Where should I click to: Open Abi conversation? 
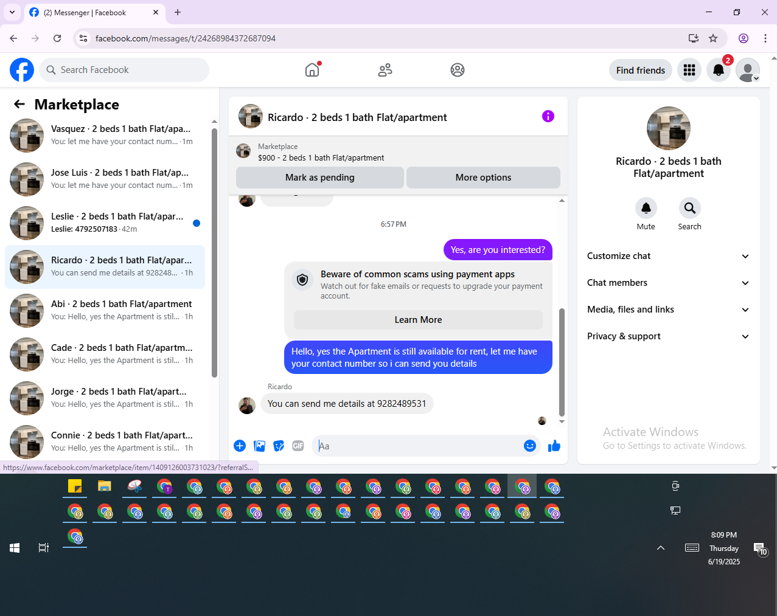tap(105, 311)
